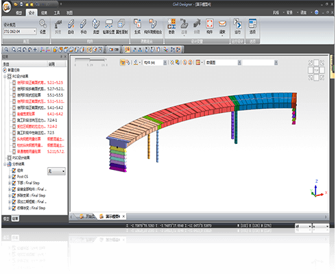Collapse the RC设计结果 tree node
The image size is (336, 274).
click(x=5, y=77)
